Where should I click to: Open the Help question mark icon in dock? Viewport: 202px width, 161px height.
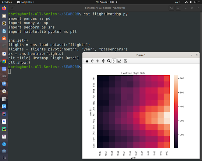click(4, 144)
